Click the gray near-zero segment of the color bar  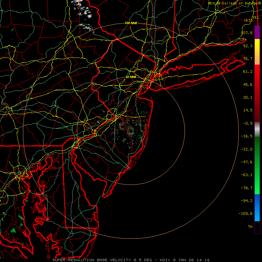(257, 130)
